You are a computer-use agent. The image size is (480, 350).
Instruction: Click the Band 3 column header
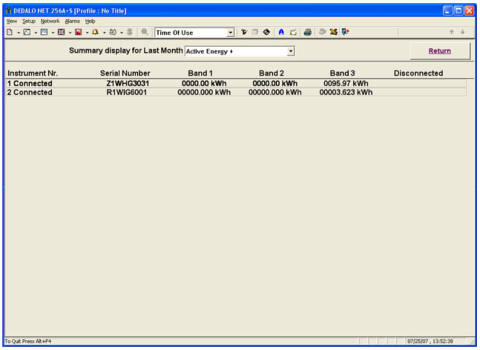click(342, 73)
